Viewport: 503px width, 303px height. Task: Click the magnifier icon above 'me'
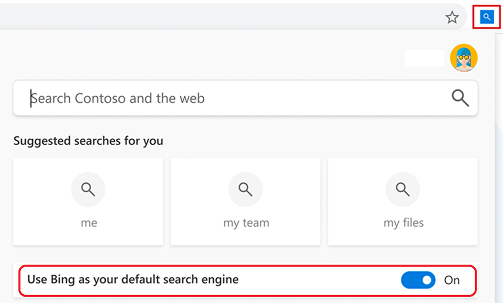click(x=88, y=189)
